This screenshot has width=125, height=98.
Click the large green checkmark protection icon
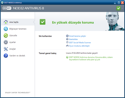tap(42, 22)
